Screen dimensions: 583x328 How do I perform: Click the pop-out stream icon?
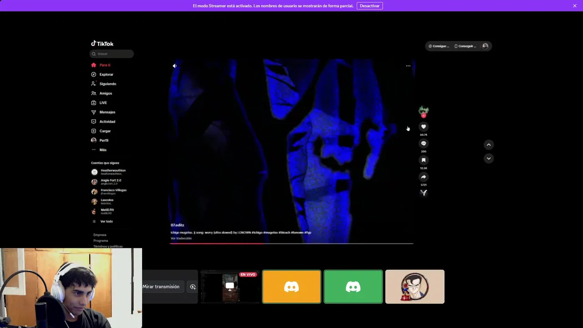click(x=193, y=287)
